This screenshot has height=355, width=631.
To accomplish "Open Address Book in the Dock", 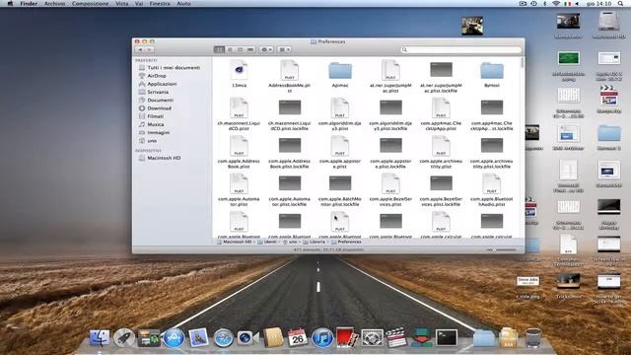I will [x=273, y=337].
